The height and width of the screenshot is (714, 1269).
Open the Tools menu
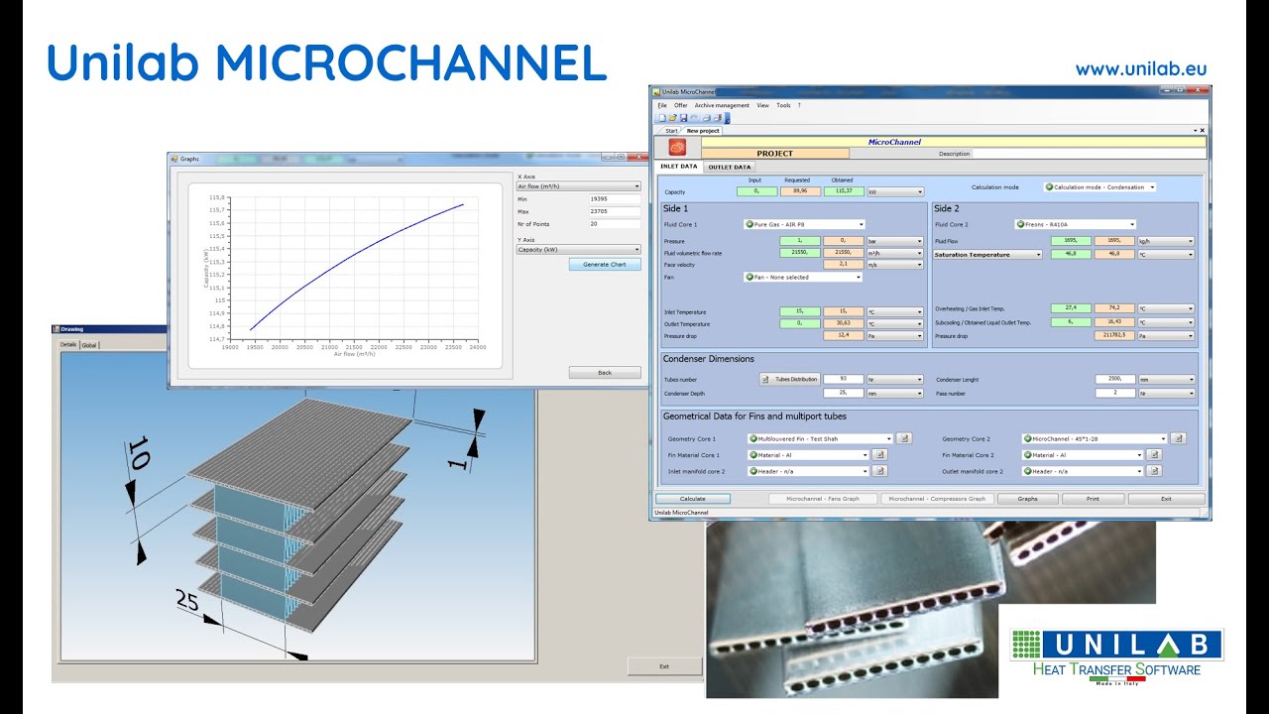tap(783, 105)
